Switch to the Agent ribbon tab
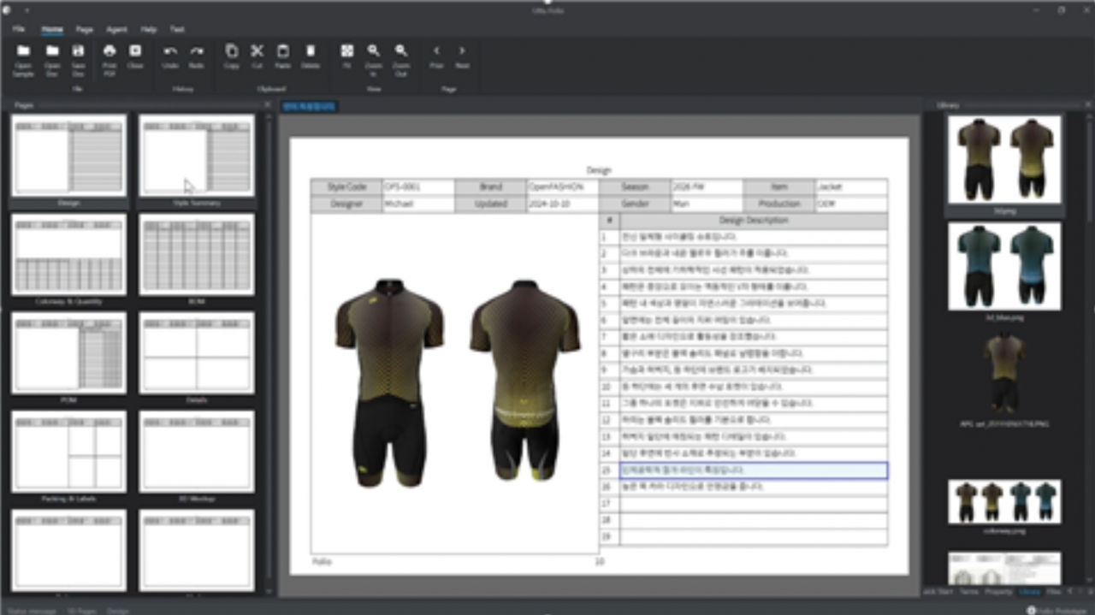1095x615 pixels. [116, 29]
